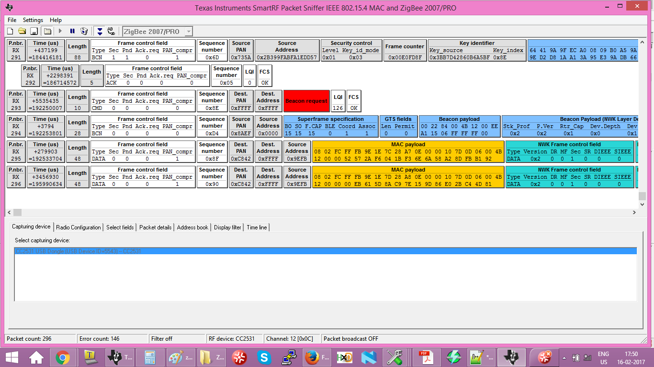Save the capture with the floppy disk icon
This screenshot has height=367, width=654.
[x=34, y=31]
